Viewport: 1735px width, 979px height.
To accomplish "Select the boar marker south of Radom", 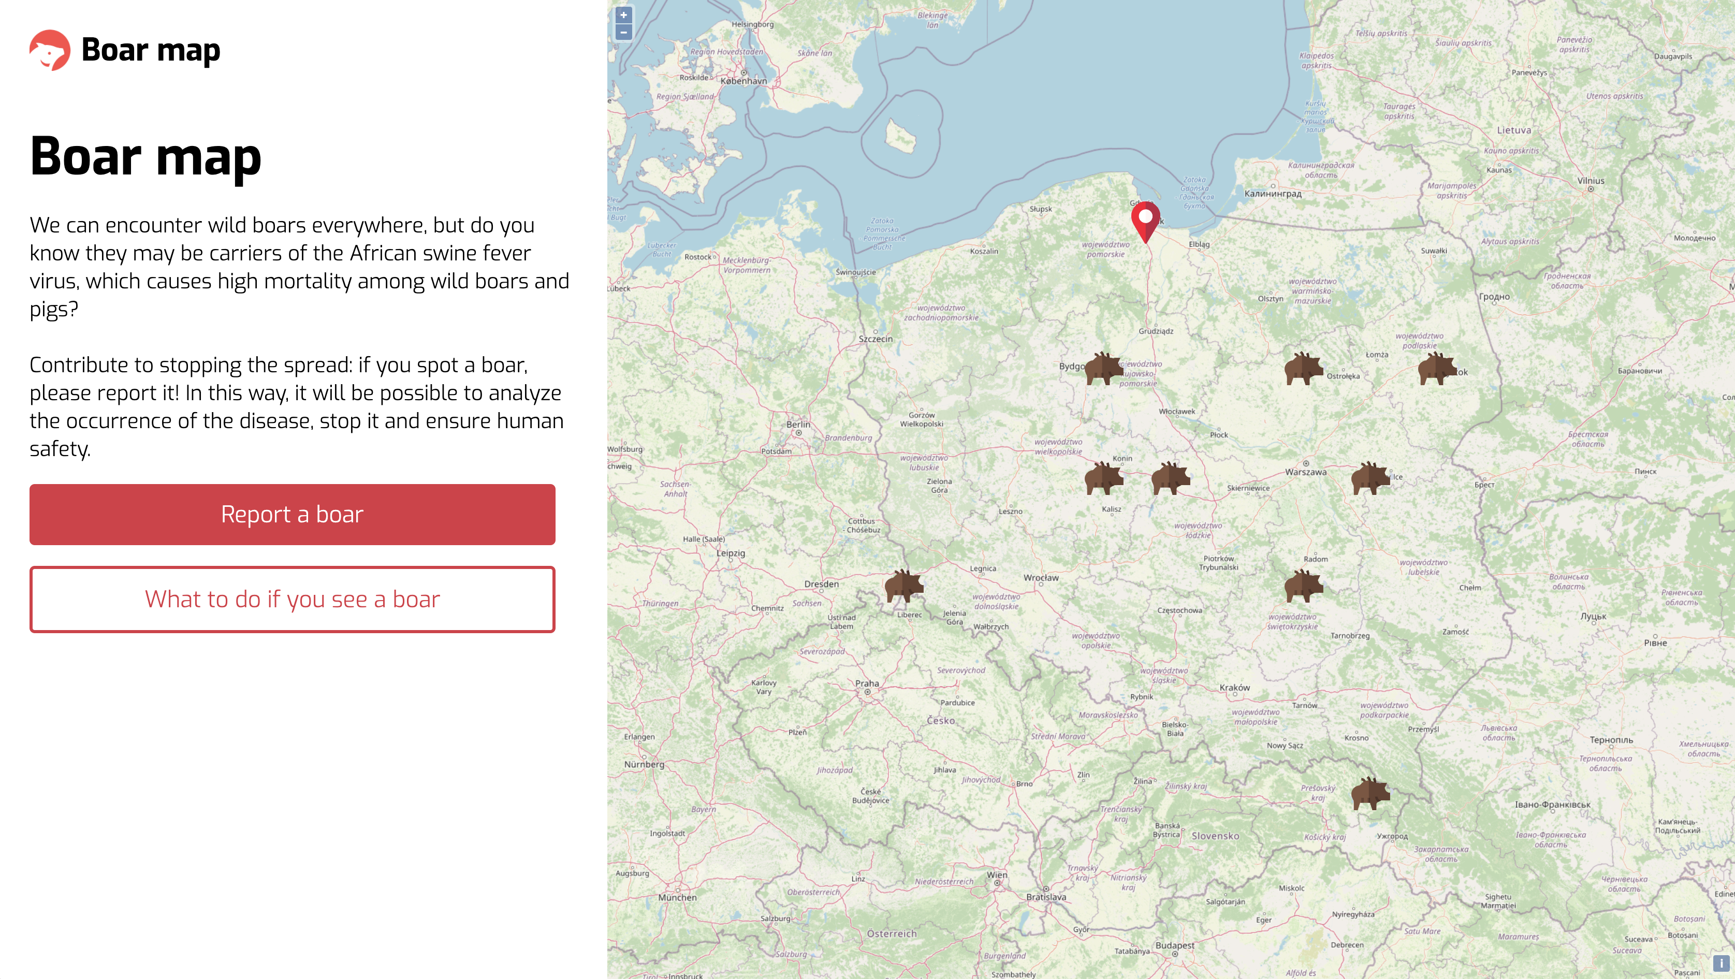I will 1303,586.
